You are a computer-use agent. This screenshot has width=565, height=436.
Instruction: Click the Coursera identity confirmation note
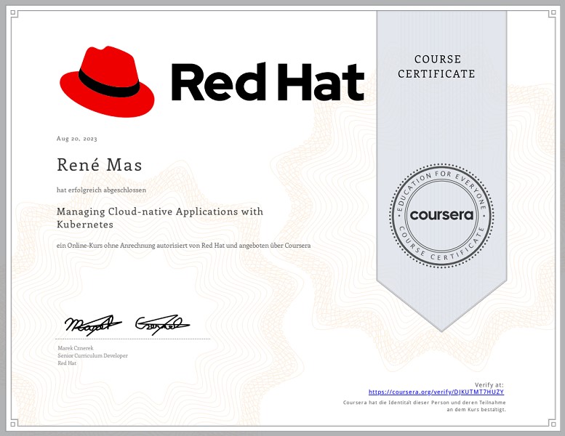point(425,406)
